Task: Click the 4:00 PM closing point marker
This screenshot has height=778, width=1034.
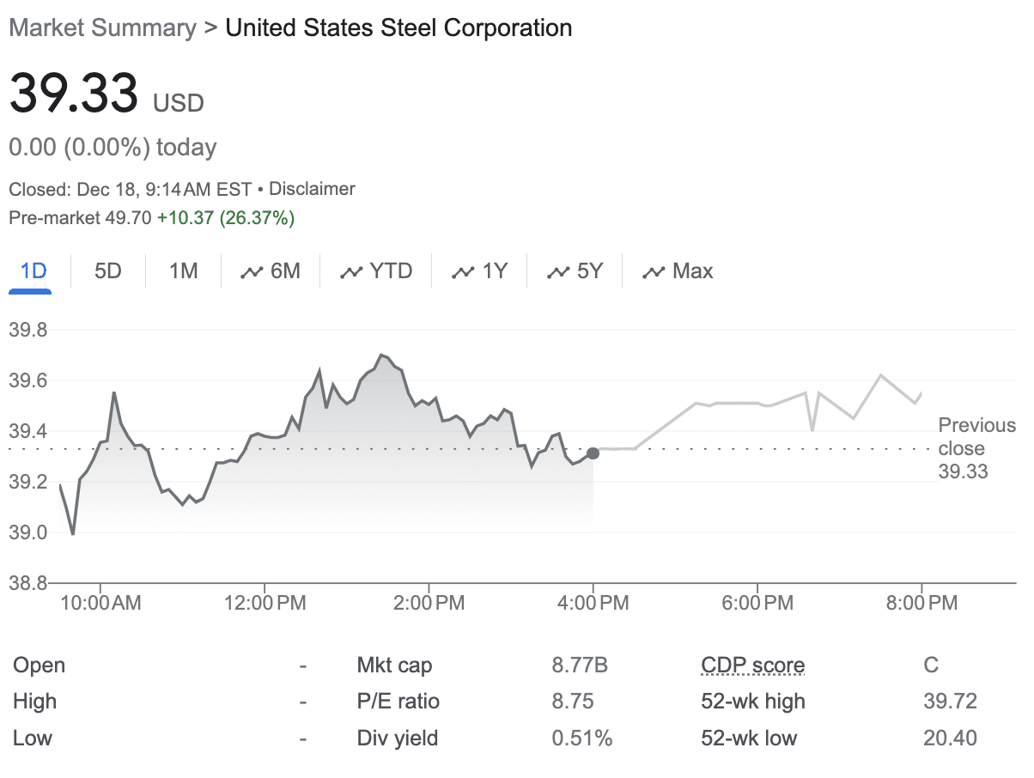Action: point(593,453)
